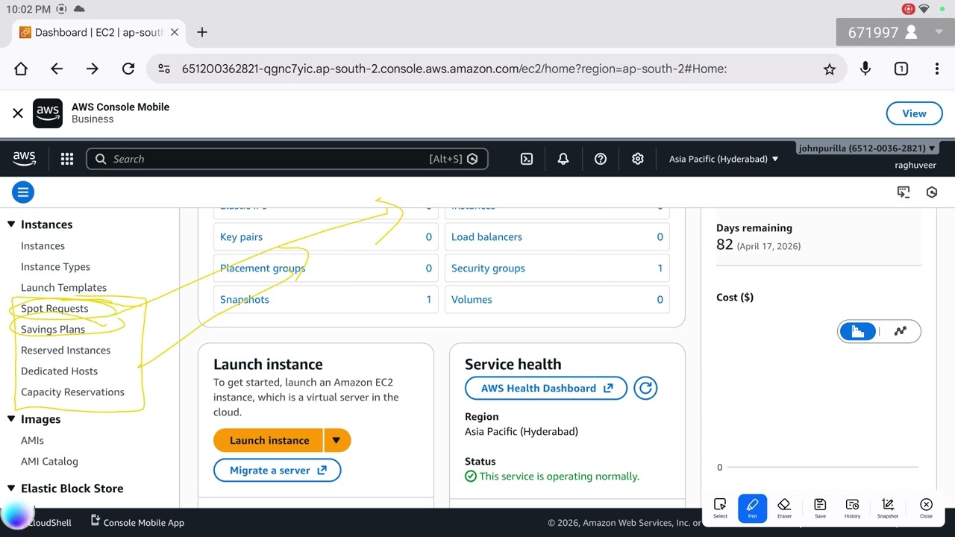The image size is (955, 537).
Task: Open the Launch instance split-button arrow
Action: tap(336, 440)
